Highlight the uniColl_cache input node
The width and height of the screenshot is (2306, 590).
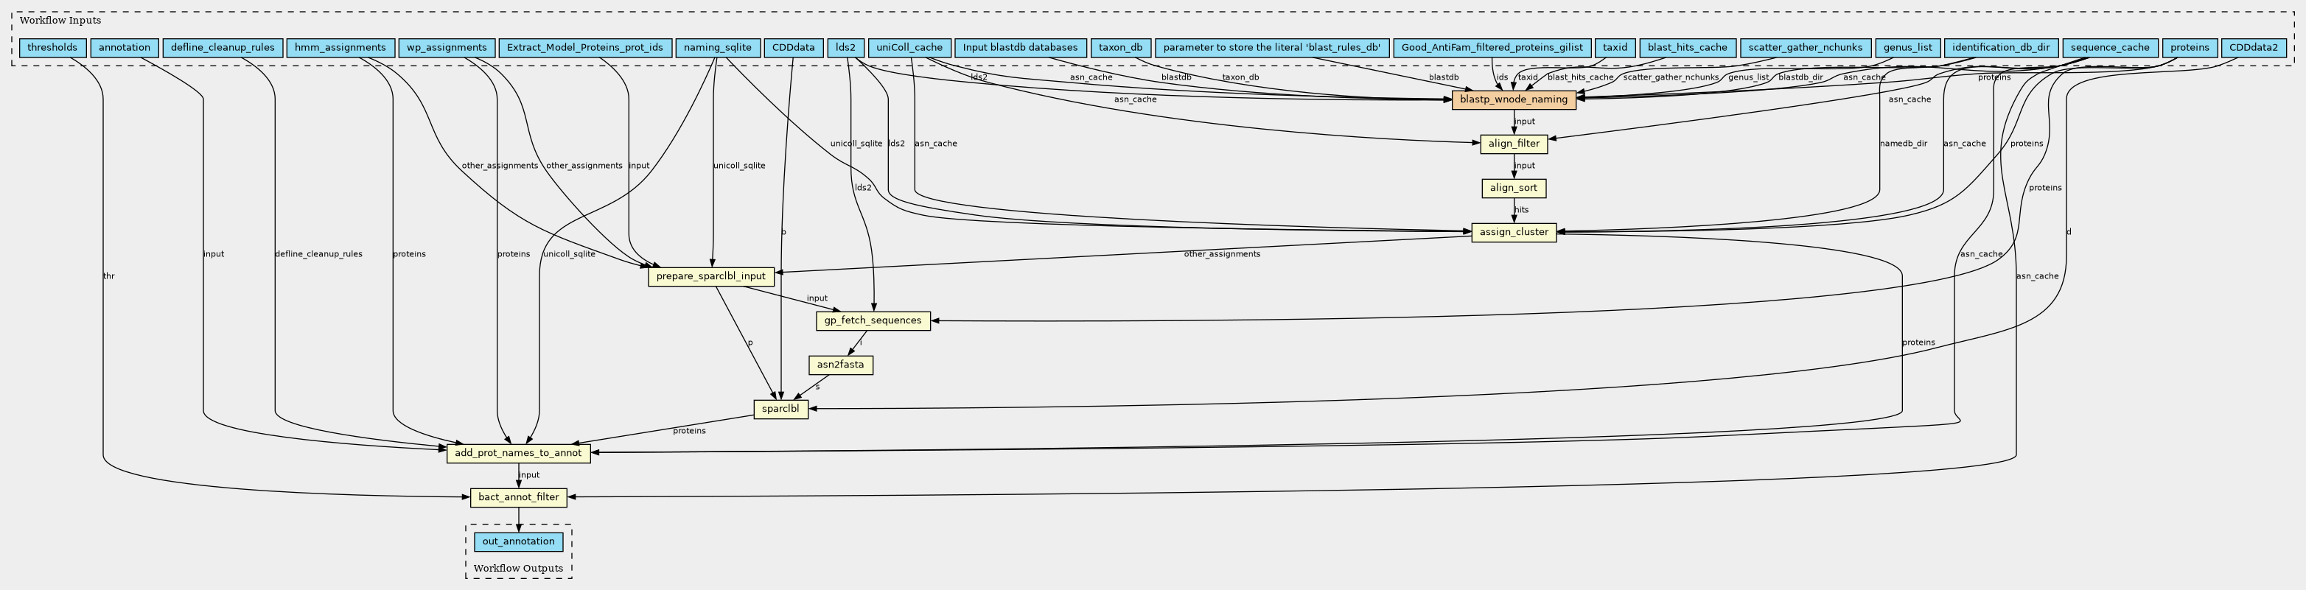pyautogui.click(x=909, y=47)
